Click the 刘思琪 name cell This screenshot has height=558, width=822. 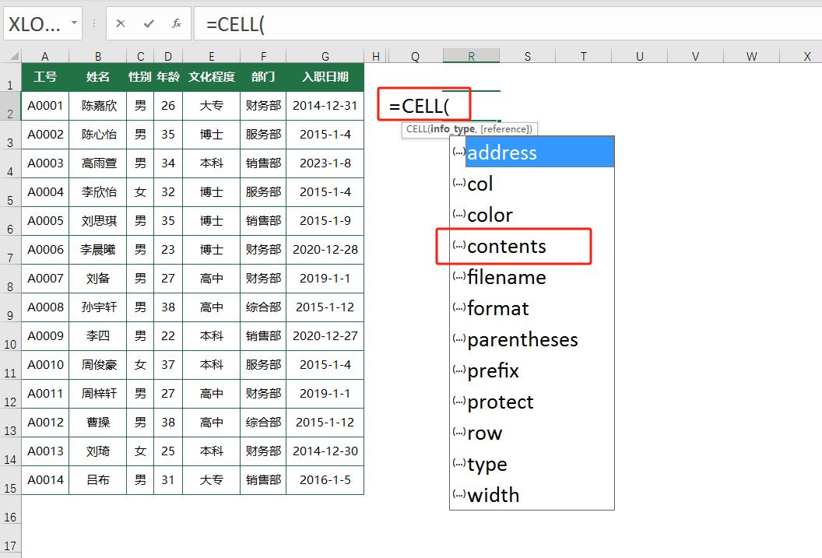point(98,221)
